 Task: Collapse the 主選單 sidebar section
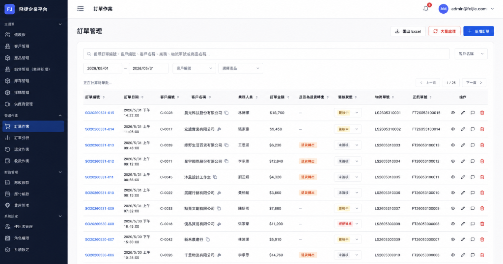coord(60,24)
